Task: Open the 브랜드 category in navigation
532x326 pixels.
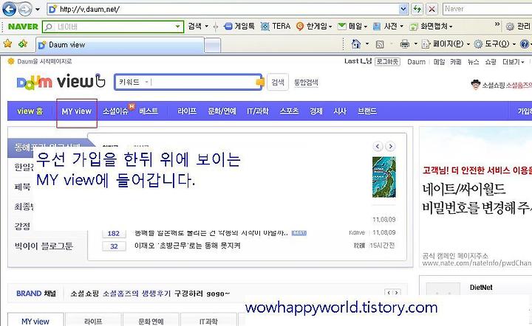Action: tap(367, 111)
